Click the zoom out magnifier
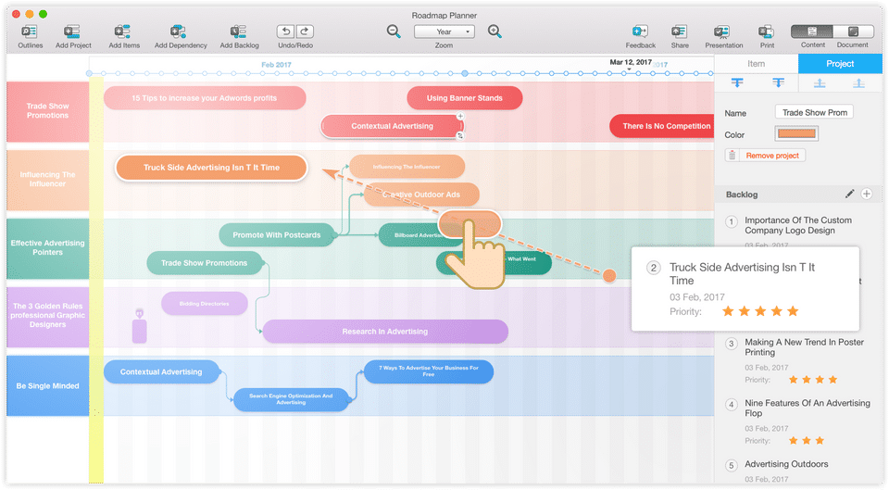This screenshot has height=490, width=889. coord(394,31)
